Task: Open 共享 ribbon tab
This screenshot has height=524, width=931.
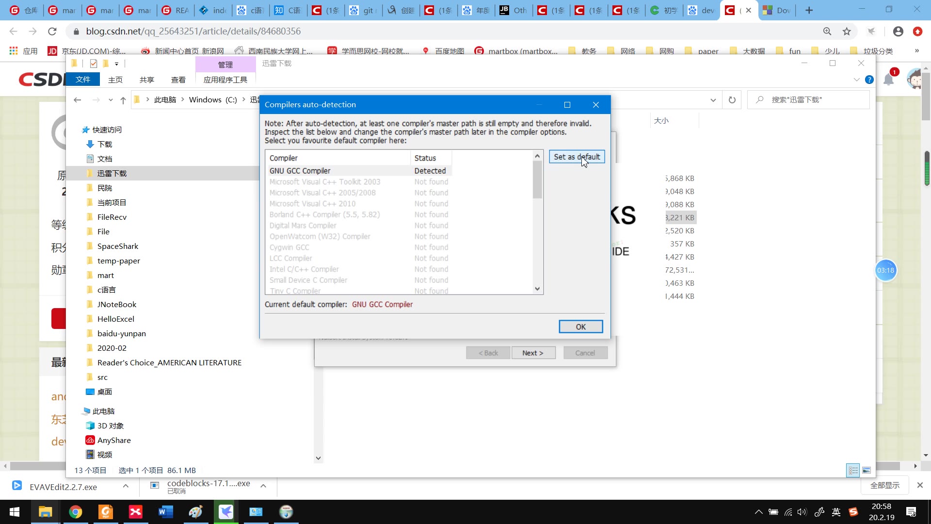Action: [147, 80]
